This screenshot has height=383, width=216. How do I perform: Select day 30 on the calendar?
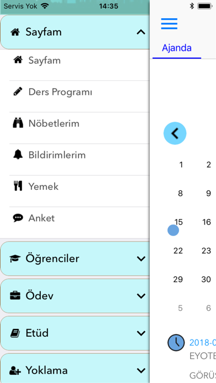click(x=206, y=279)
